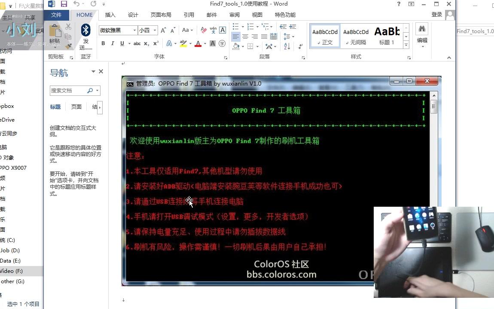Right-align the paragraph
494x309 pixels.
(255, 37)
